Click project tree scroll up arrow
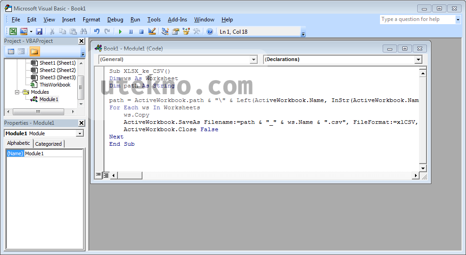This screenshot has width=466, height=255. (x=81, y=63)
